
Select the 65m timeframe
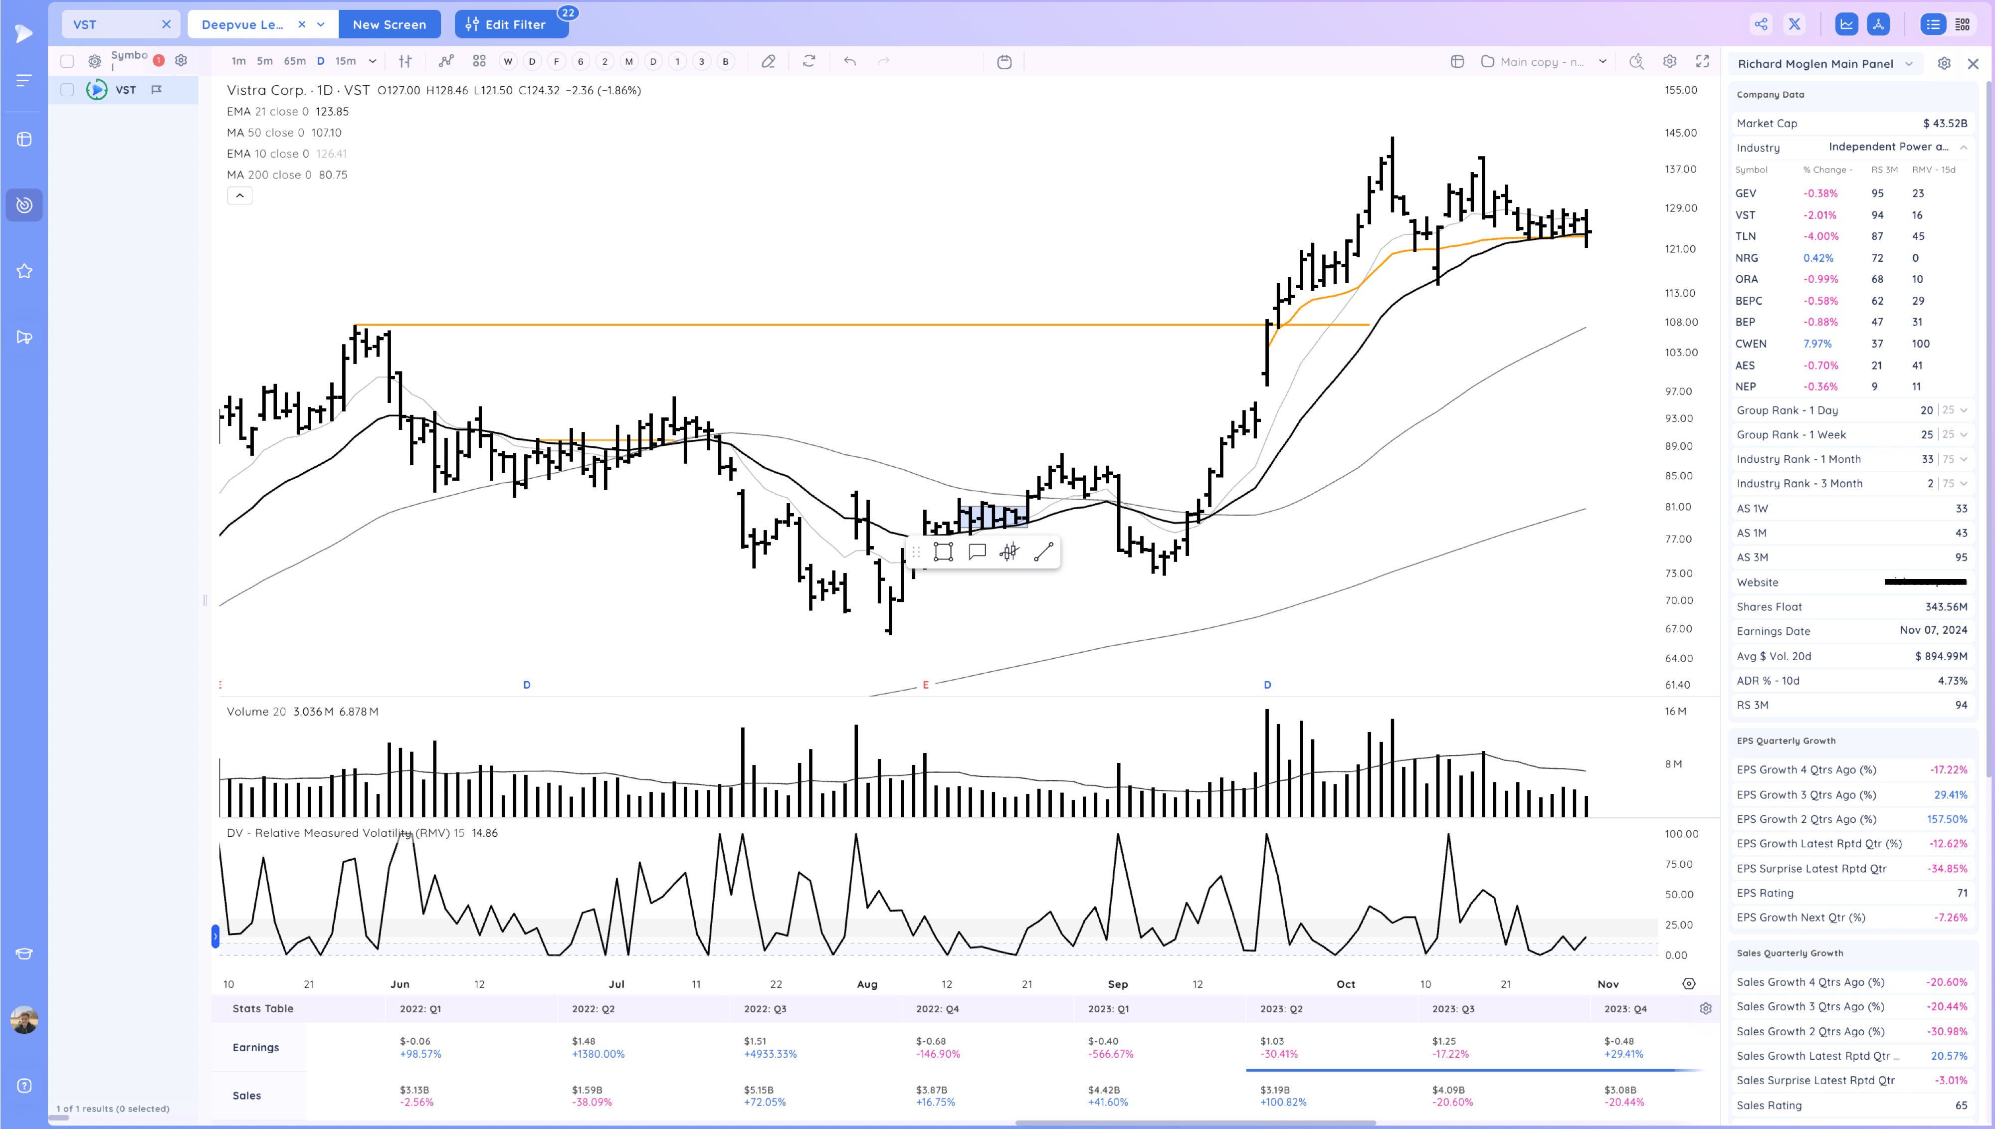[x=294, y=61]
